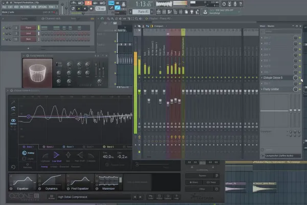Expand mixer Slot 2 arrow
Image resolution: width=307 pixels, height=205 pixels.
point(262,44)
